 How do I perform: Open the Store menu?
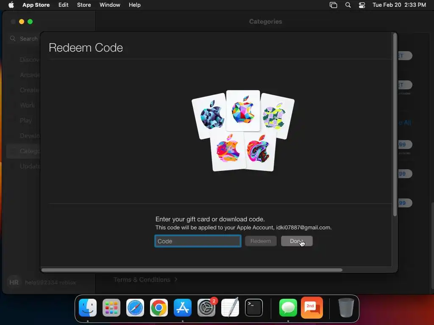coord(84,5)
